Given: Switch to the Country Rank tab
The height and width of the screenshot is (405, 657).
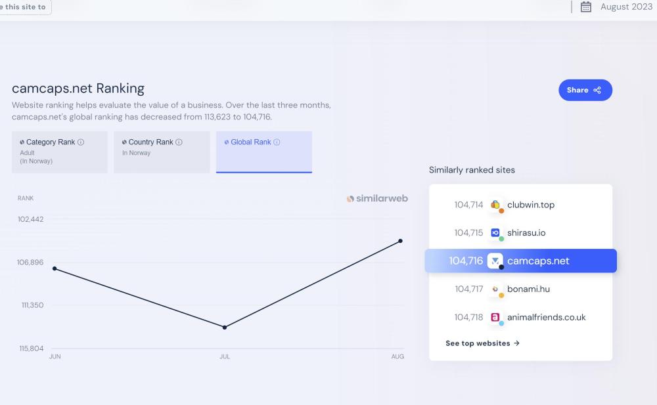Looking at the screenshot, I should click(162, 152).
